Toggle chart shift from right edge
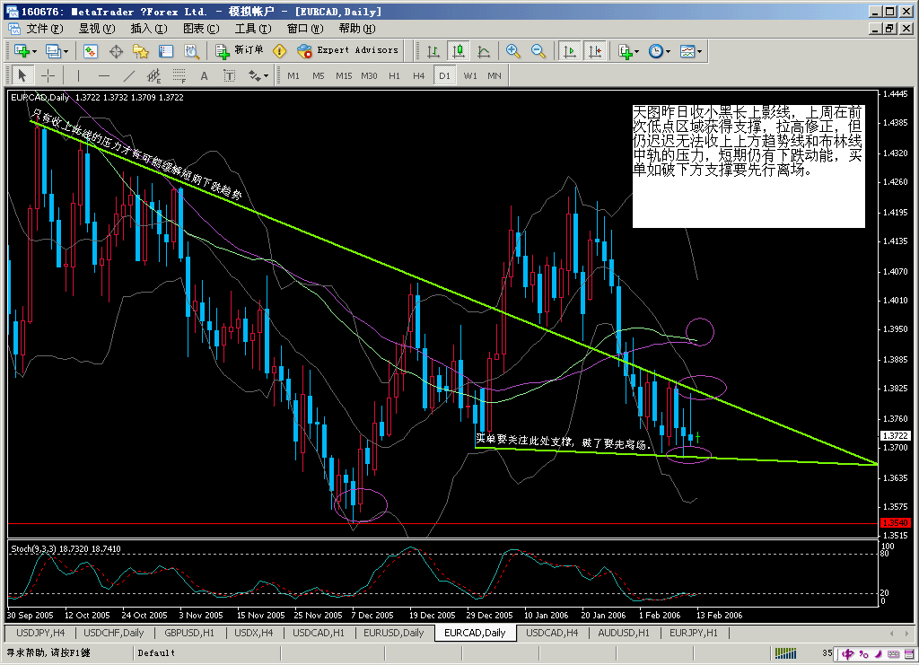The width and height of the screenshot is (919, 665). [x=595, y=51]
